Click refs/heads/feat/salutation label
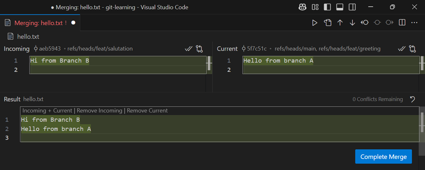 pyautogui.click(x=100, y=49)
